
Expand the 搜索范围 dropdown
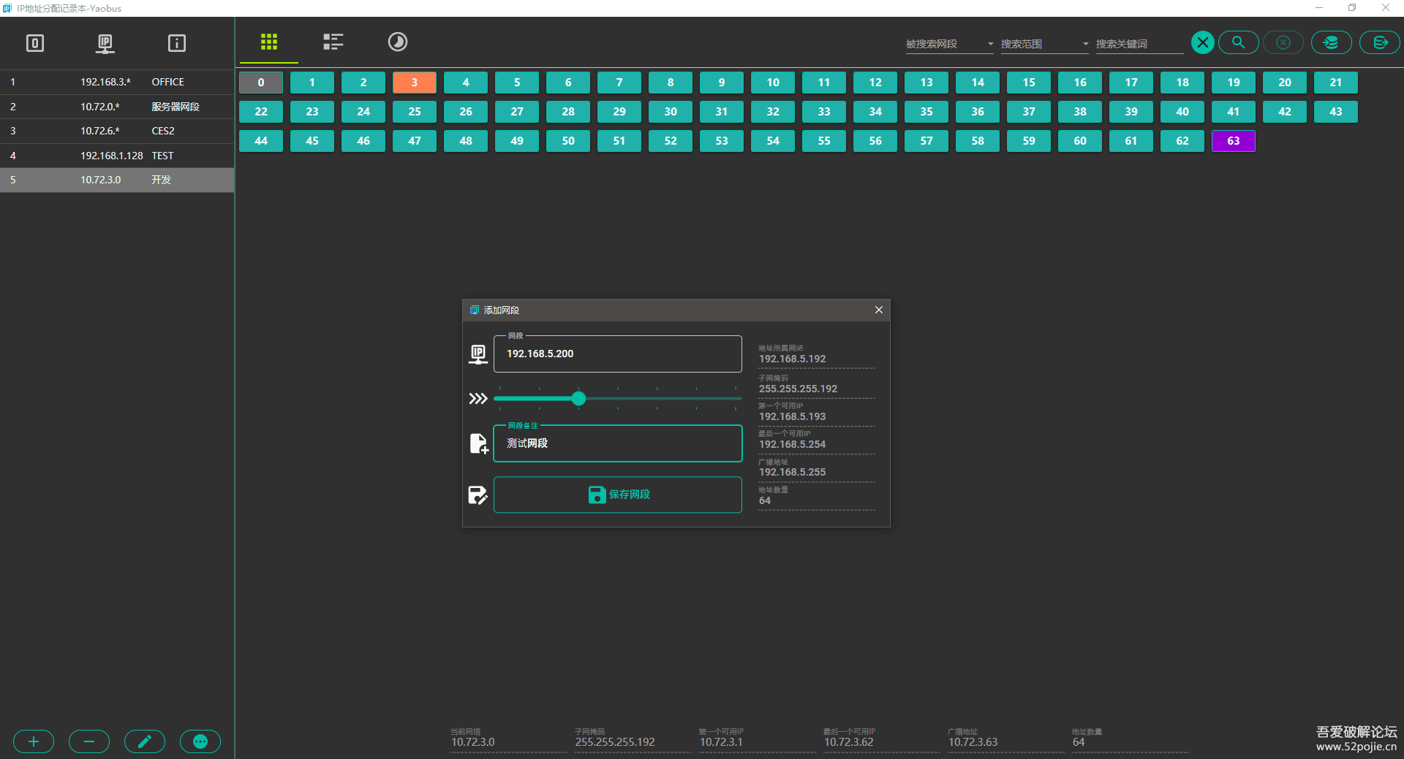1044,44
